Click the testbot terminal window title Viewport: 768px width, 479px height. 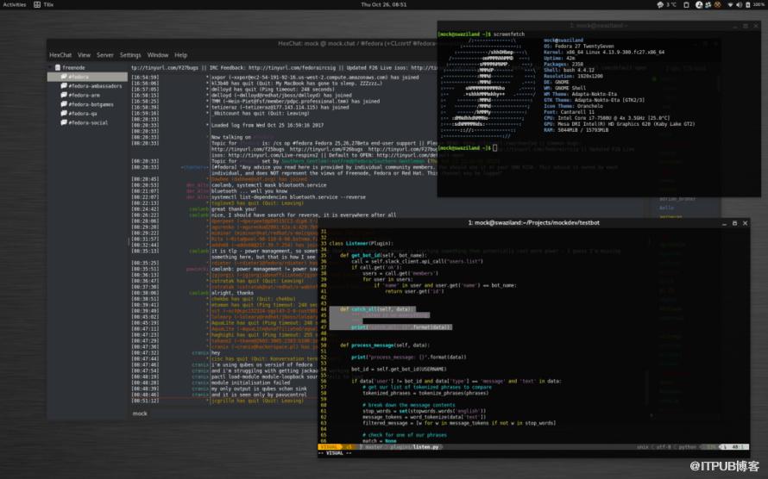pyautogui.click(x=533, y=223)
